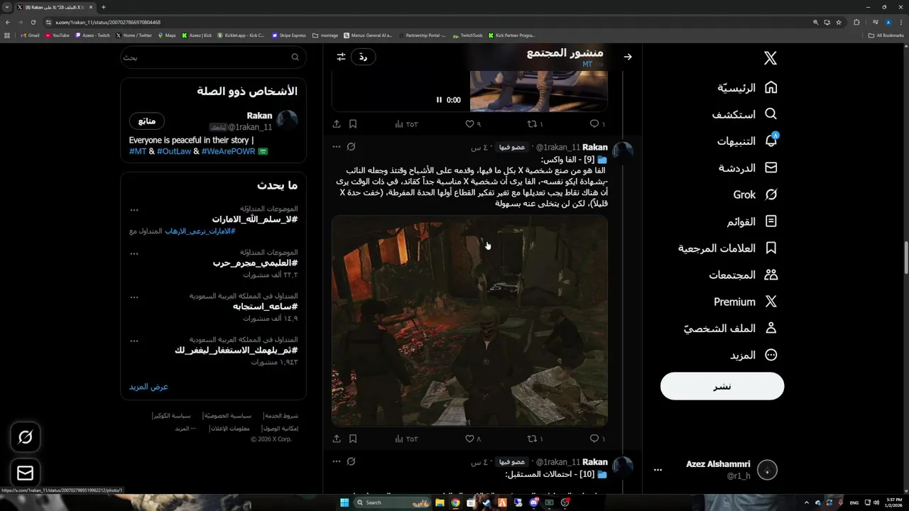The image size is (909, 511).
Task: Open the Windows Start menu
Action: point(344,502)
